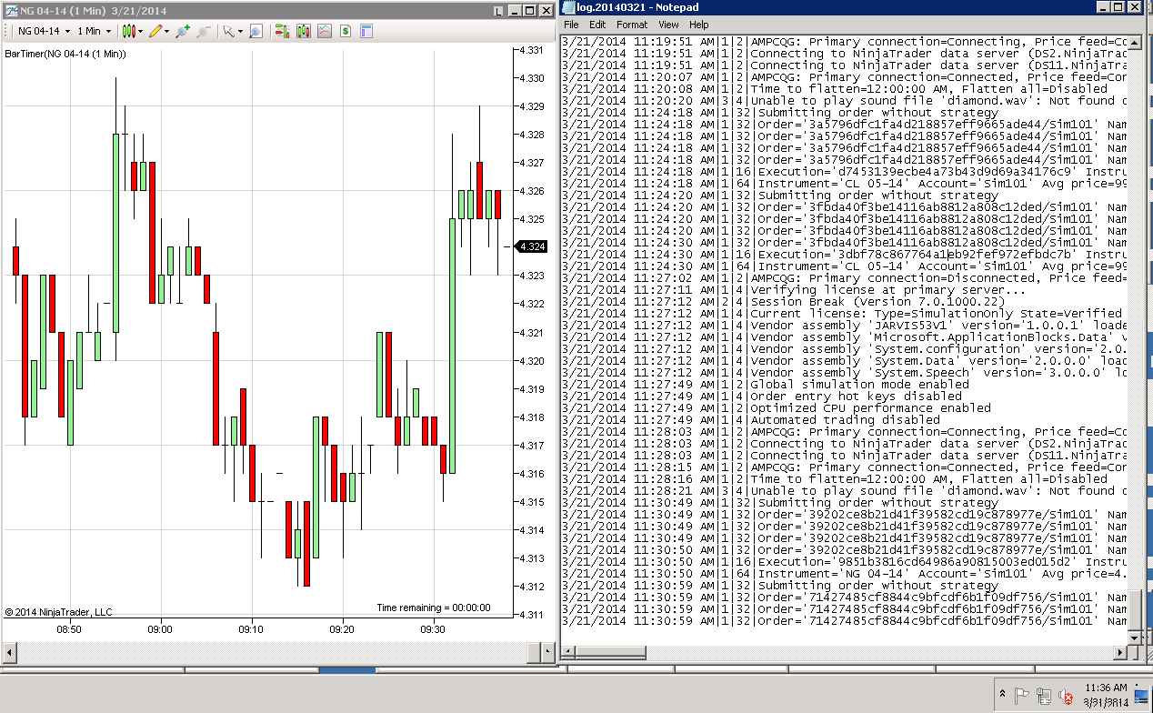Click the 09:30 time axis label
This screenshot has height=713, width=1153.
[x=433, y=628]
